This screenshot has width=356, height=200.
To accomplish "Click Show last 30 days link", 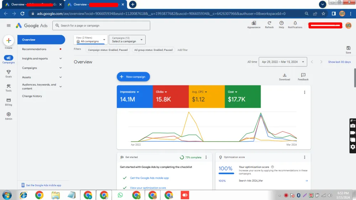I will coord(339,62).
